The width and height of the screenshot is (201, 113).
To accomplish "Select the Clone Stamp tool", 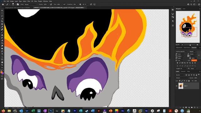I will tap(2, 35).
